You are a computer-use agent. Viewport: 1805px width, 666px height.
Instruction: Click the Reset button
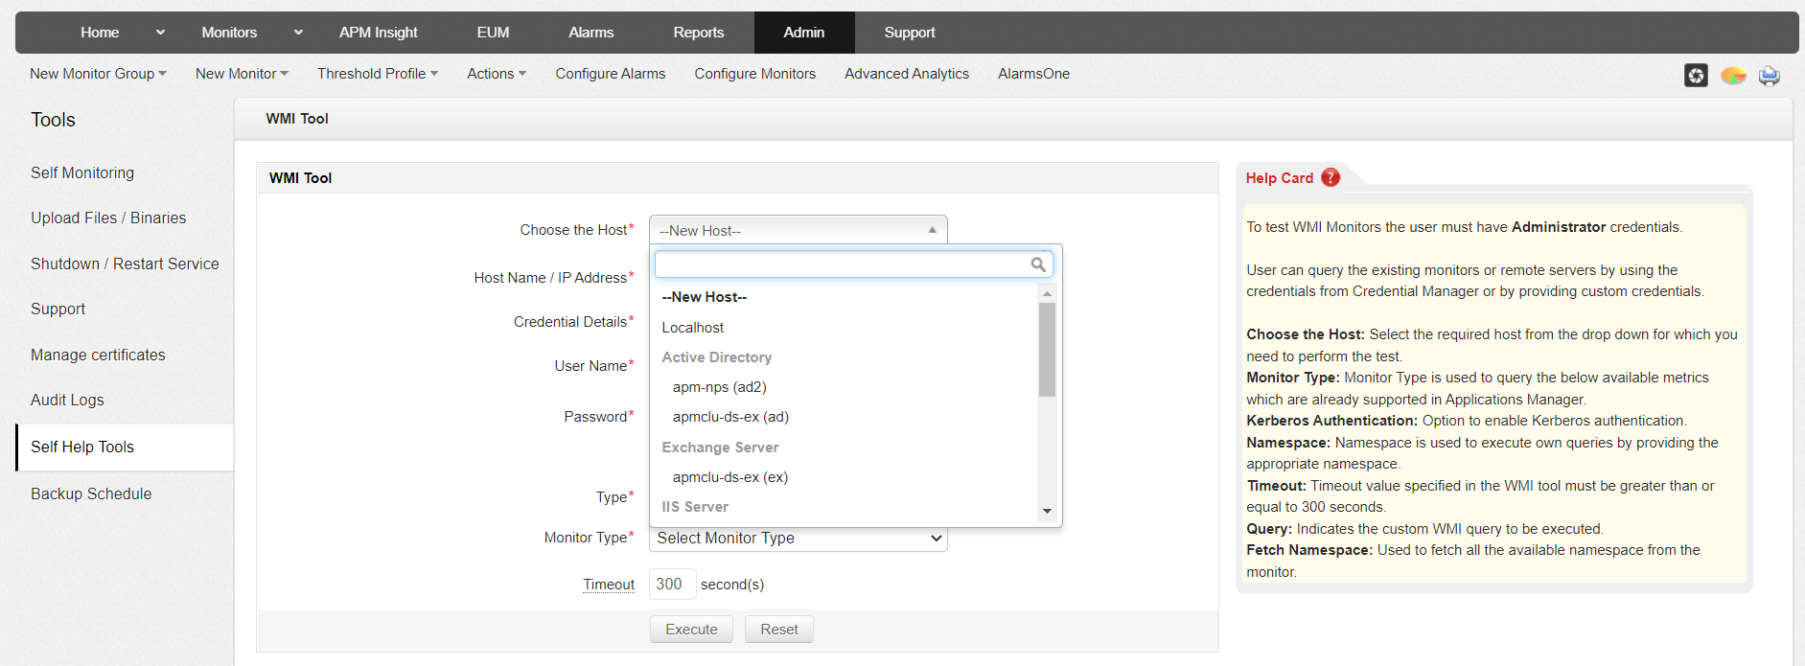778,630
